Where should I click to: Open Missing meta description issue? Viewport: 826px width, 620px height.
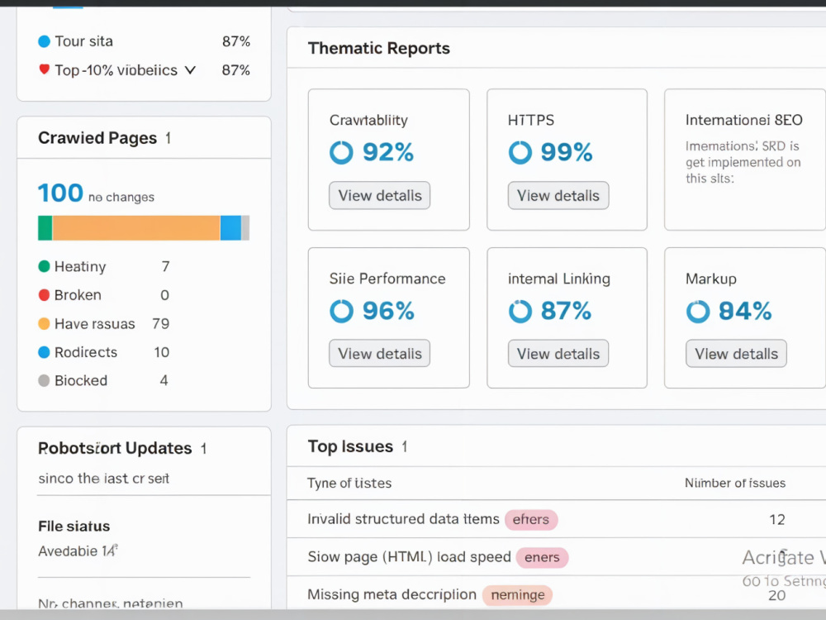pyautogui.click(x=392, y=594)
